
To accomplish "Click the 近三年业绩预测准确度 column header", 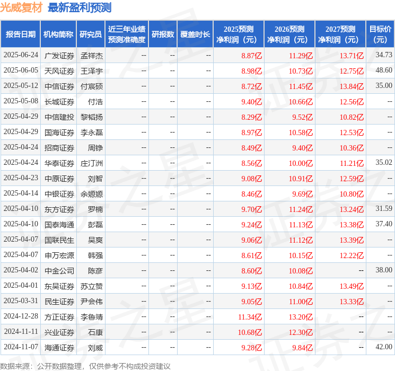I will click(x=126, y=34).
